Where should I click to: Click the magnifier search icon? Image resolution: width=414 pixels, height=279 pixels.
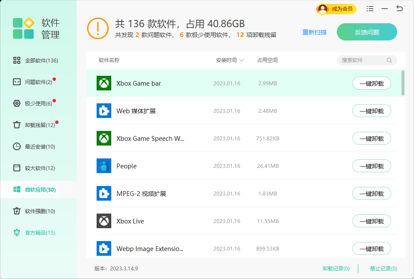tap(389, 60)
